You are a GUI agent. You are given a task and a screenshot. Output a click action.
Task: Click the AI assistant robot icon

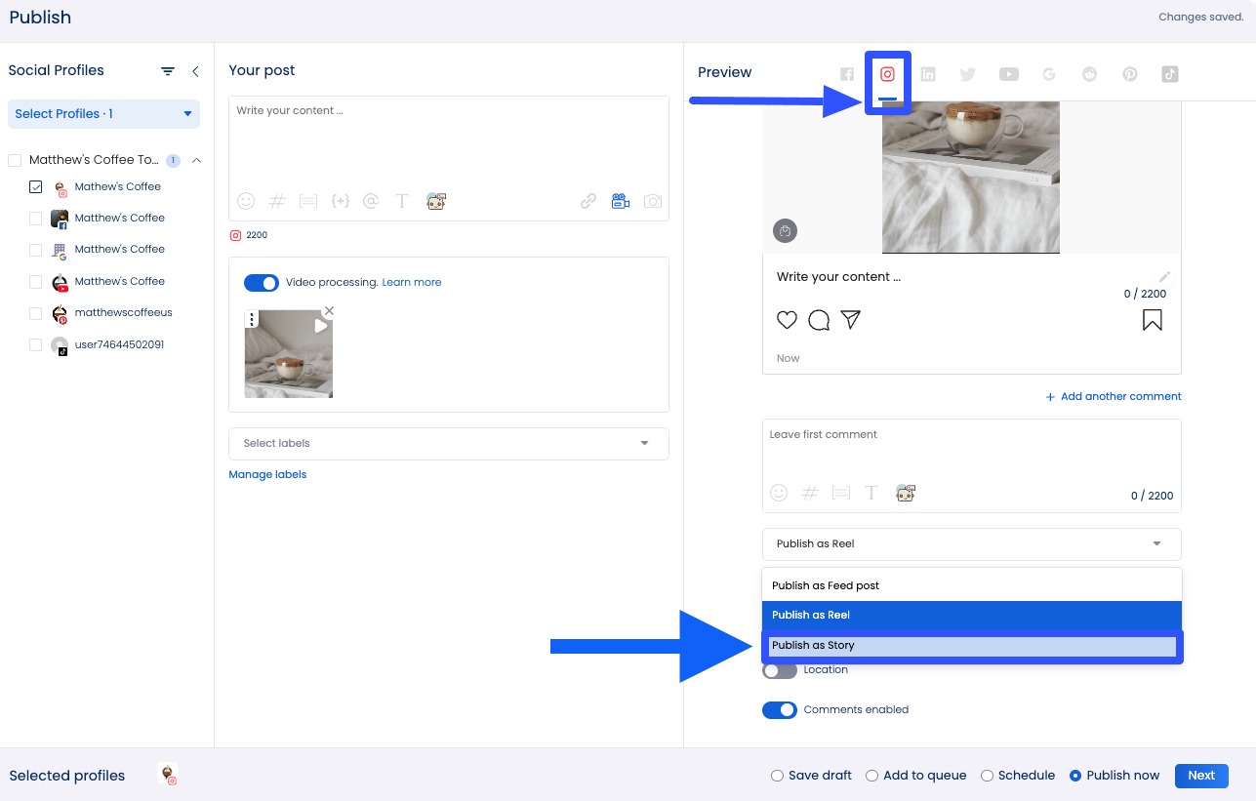(435, 201)
